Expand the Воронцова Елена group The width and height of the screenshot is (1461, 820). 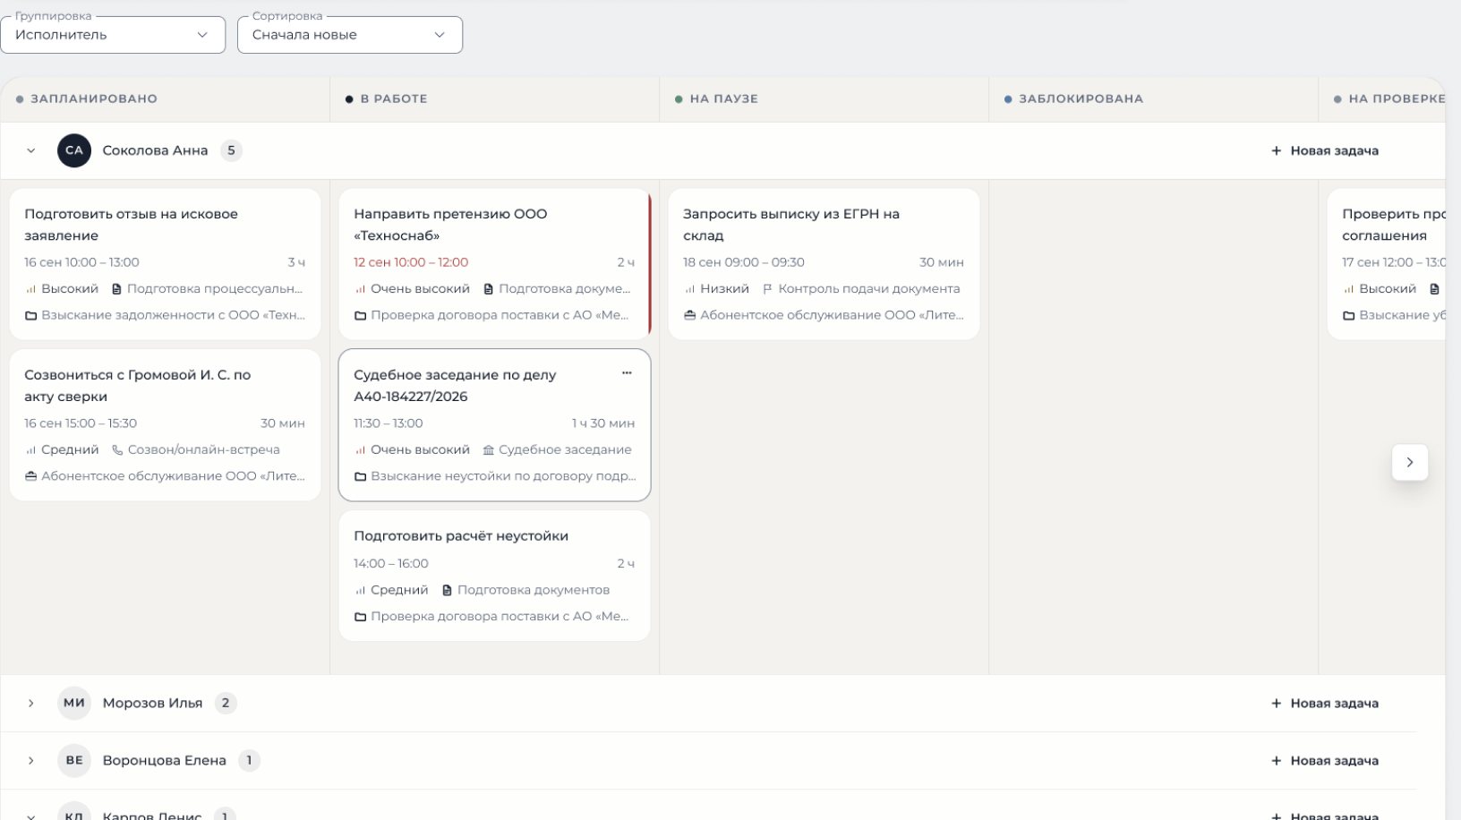point(31,760)
